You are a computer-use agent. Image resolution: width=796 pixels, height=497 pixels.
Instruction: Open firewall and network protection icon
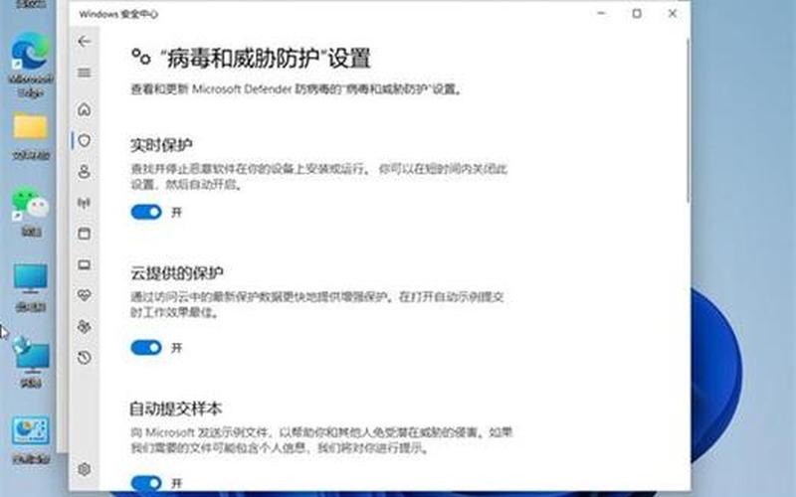85,204
